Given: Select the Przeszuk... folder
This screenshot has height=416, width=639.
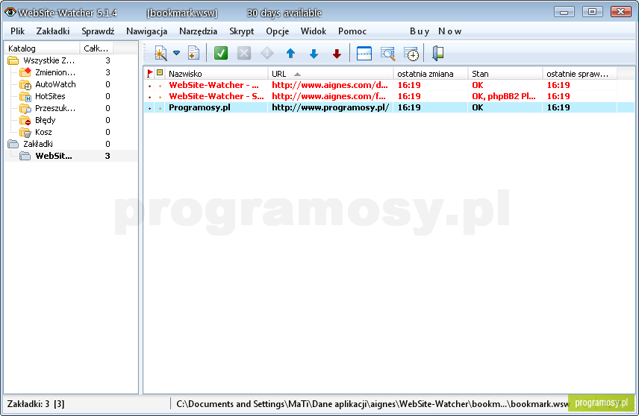Looking at the screenshot, I should pyautogui.click(x=55, y=108).
